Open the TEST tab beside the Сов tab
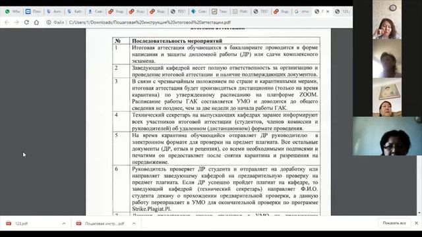422x237 pixels. click(178, 12)
